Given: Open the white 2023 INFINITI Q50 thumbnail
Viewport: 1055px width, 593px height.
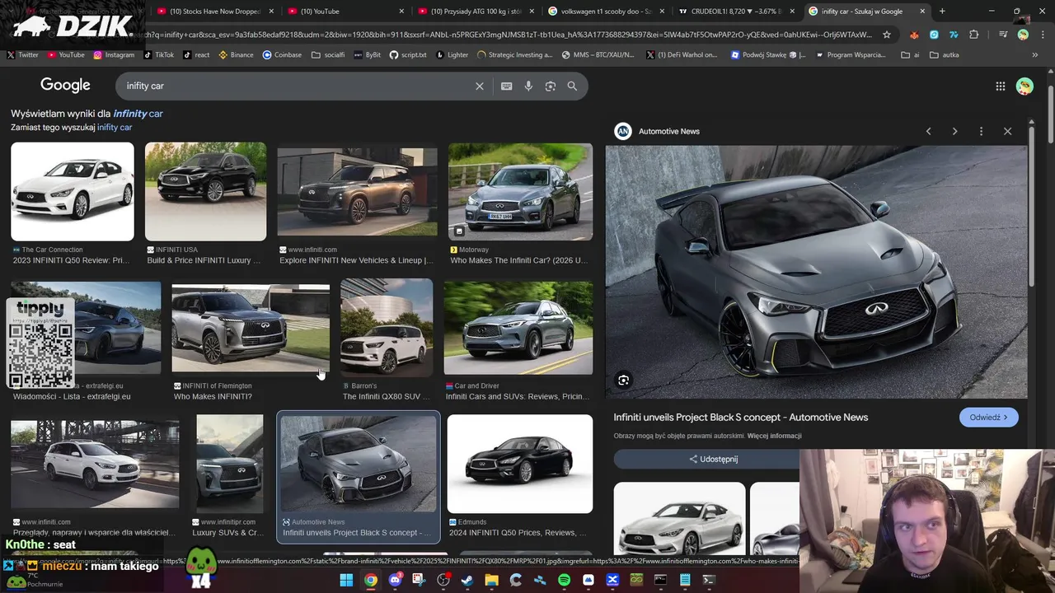Looking at the screenshot, I should (72, 191).
